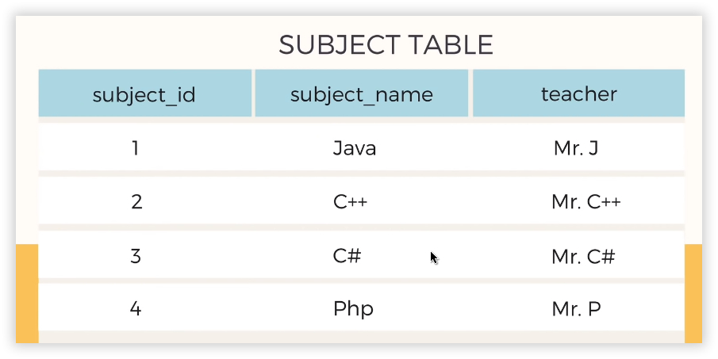718x359 pixels.
Task: Click the Java subject name cell
Action: pyautogui.click(x=355, y=148)
